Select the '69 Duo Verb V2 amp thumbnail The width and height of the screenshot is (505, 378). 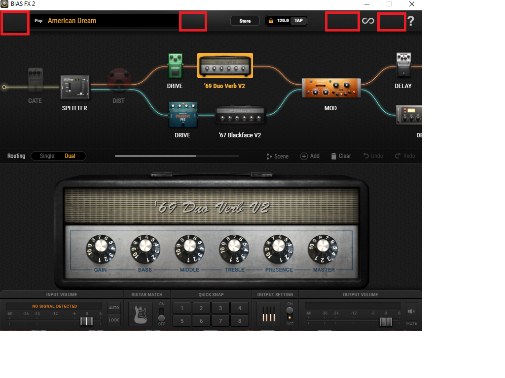pos(225,65)
